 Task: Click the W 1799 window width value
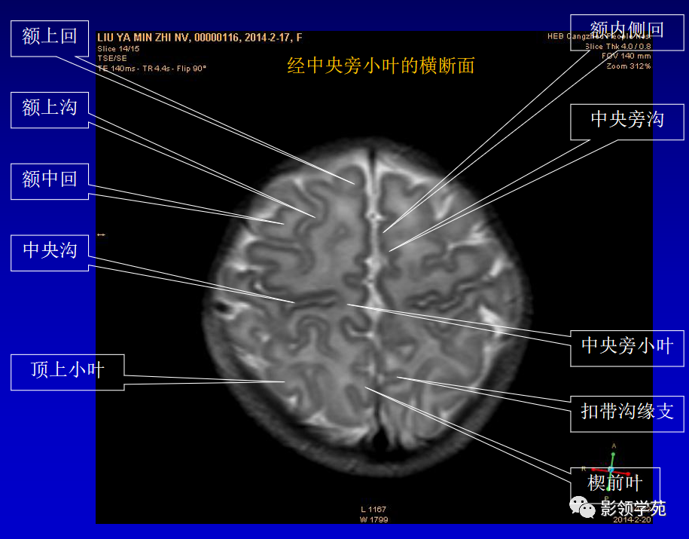[x=374, y=519]
